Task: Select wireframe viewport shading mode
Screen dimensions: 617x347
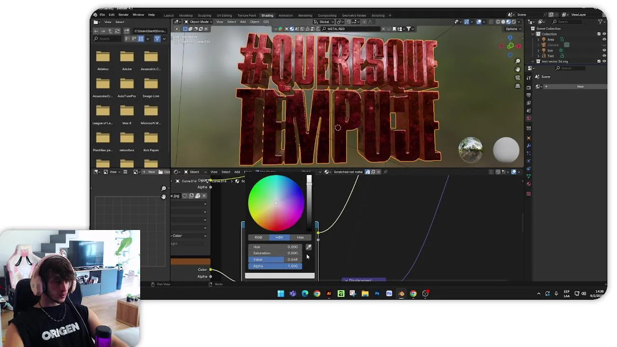Action: (498, 22)
